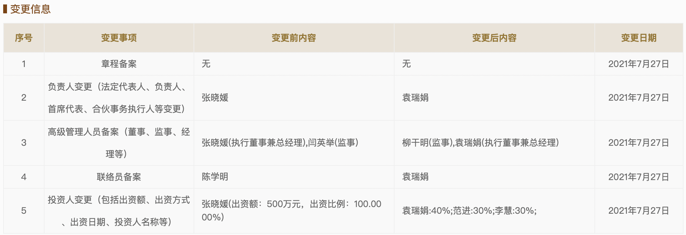This screenshot has width=686, height=235.
Task: Select the 投资人变更 item cell
Action: click(119, 211)
